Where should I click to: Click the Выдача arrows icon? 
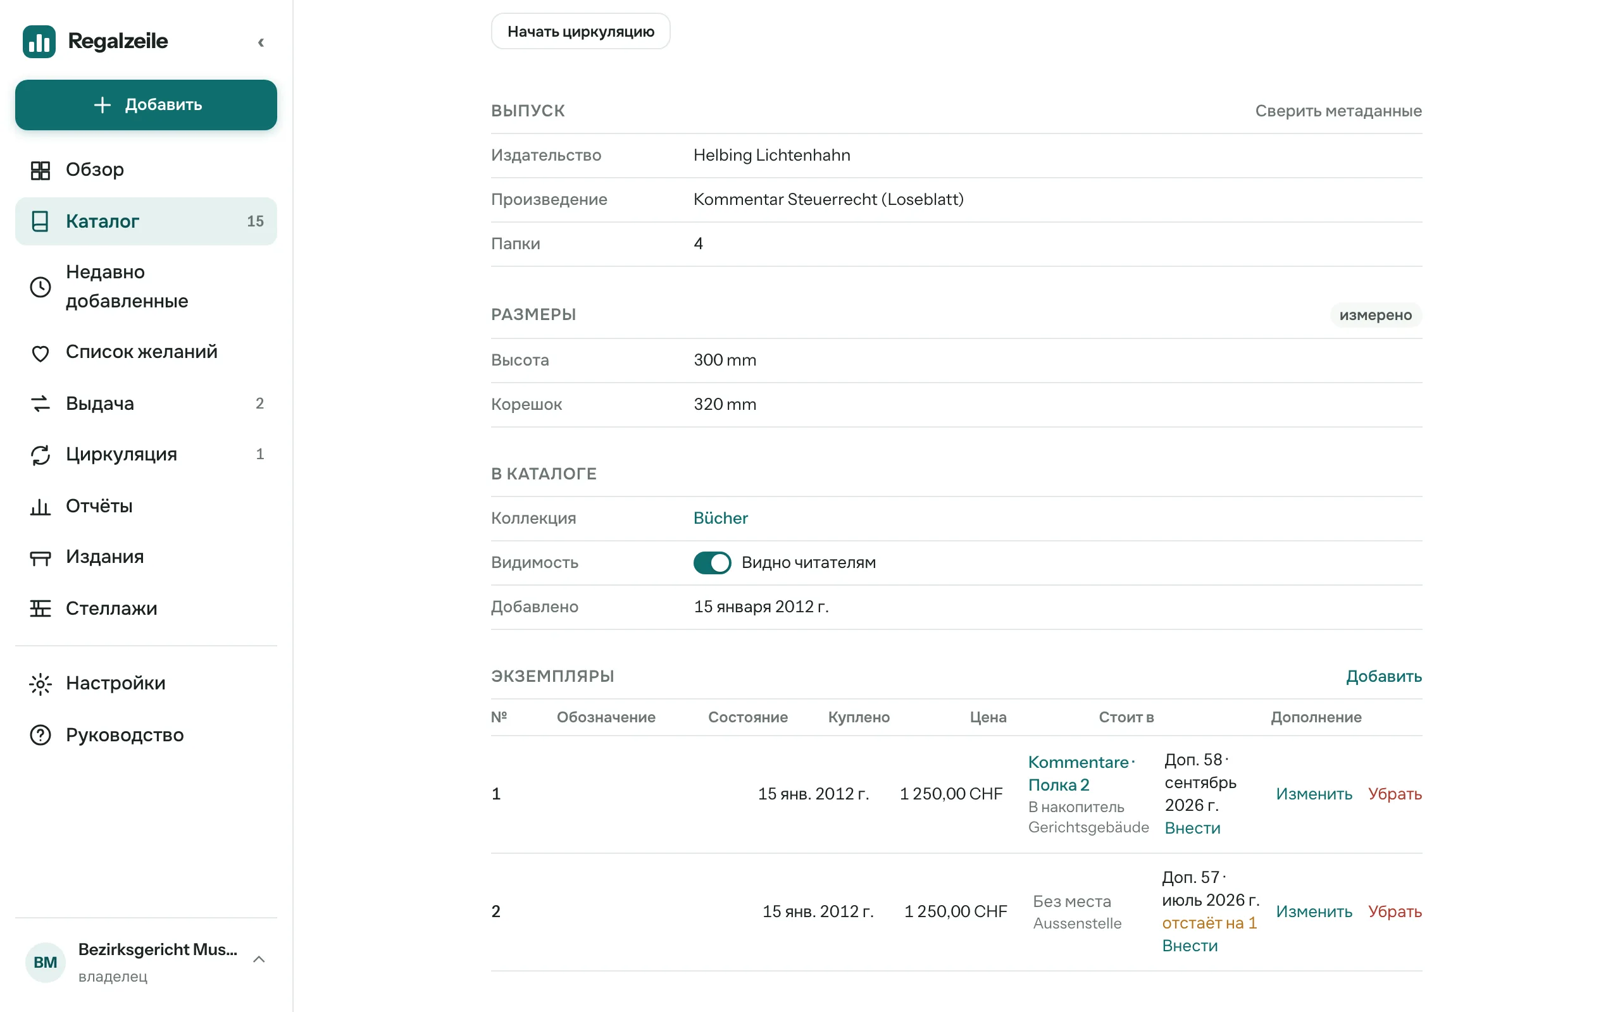click(40, 404)
